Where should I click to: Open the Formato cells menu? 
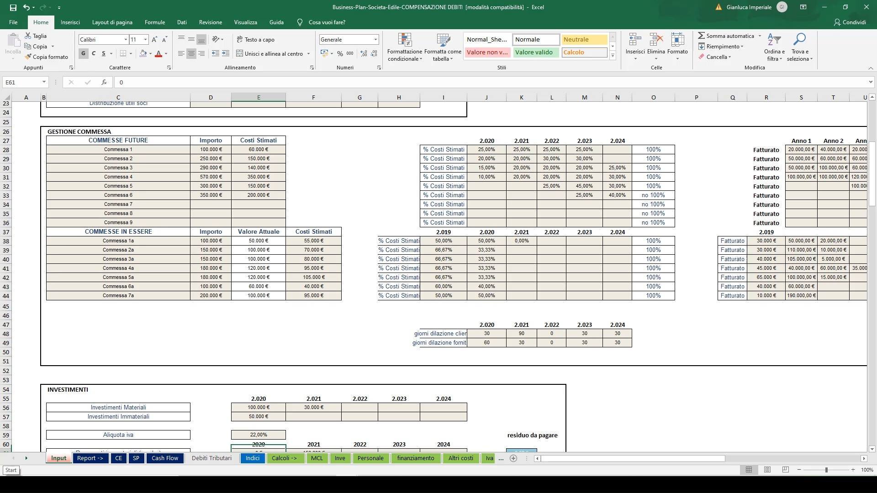677,47
